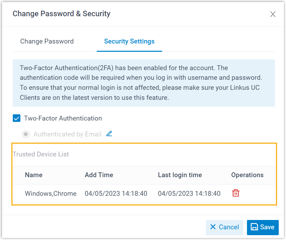The width and height of the screenshot is (286, 240).
Task: Click the Name column header
Action: pos(34,175)
